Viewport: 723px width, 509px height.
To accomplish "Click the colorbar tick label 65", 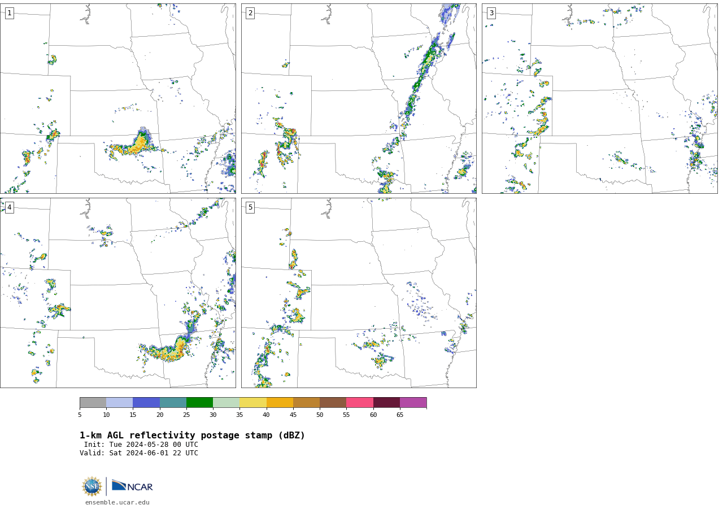I will [x=400, y=415].
